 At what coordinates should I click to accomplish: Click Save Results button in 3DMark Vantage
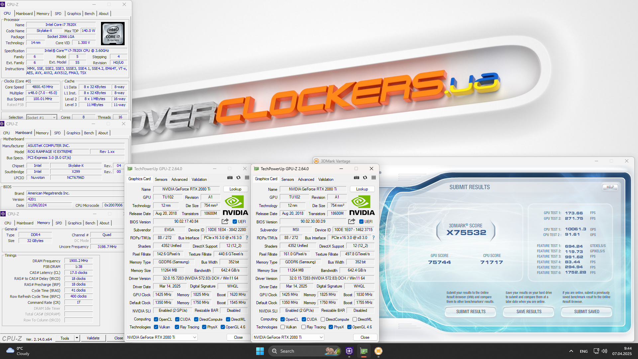tap(529, 311)
